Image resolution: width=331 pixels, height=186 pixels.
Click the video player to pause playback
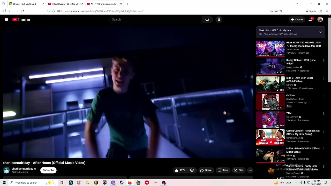(x=128, y=92)
